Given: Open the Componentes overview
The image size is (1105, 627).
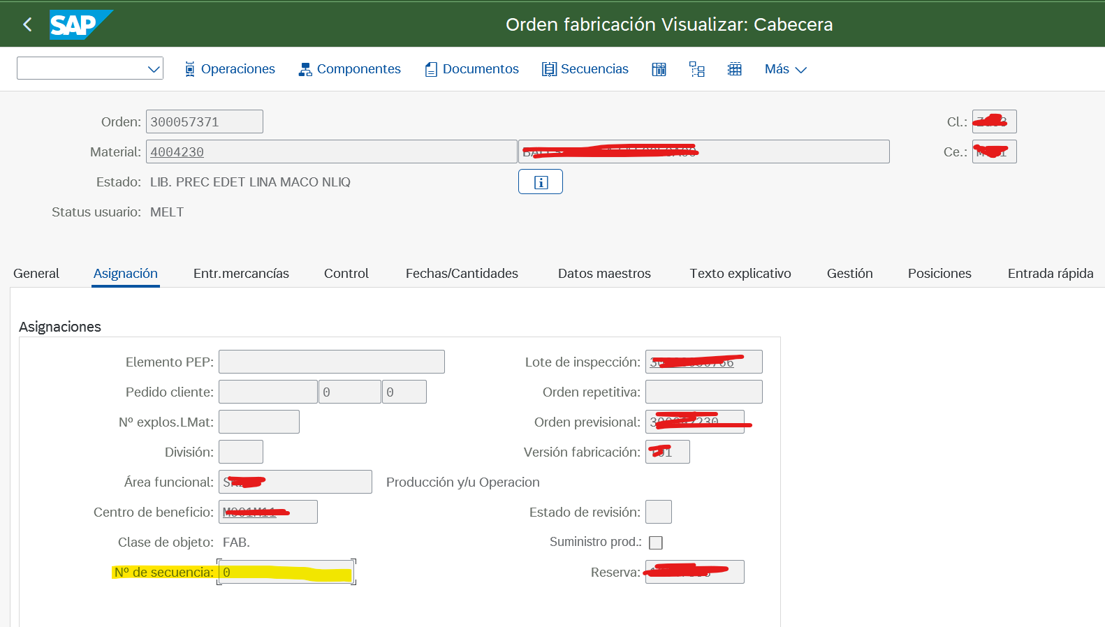Looking at the screenshot, I should [349, 69].
